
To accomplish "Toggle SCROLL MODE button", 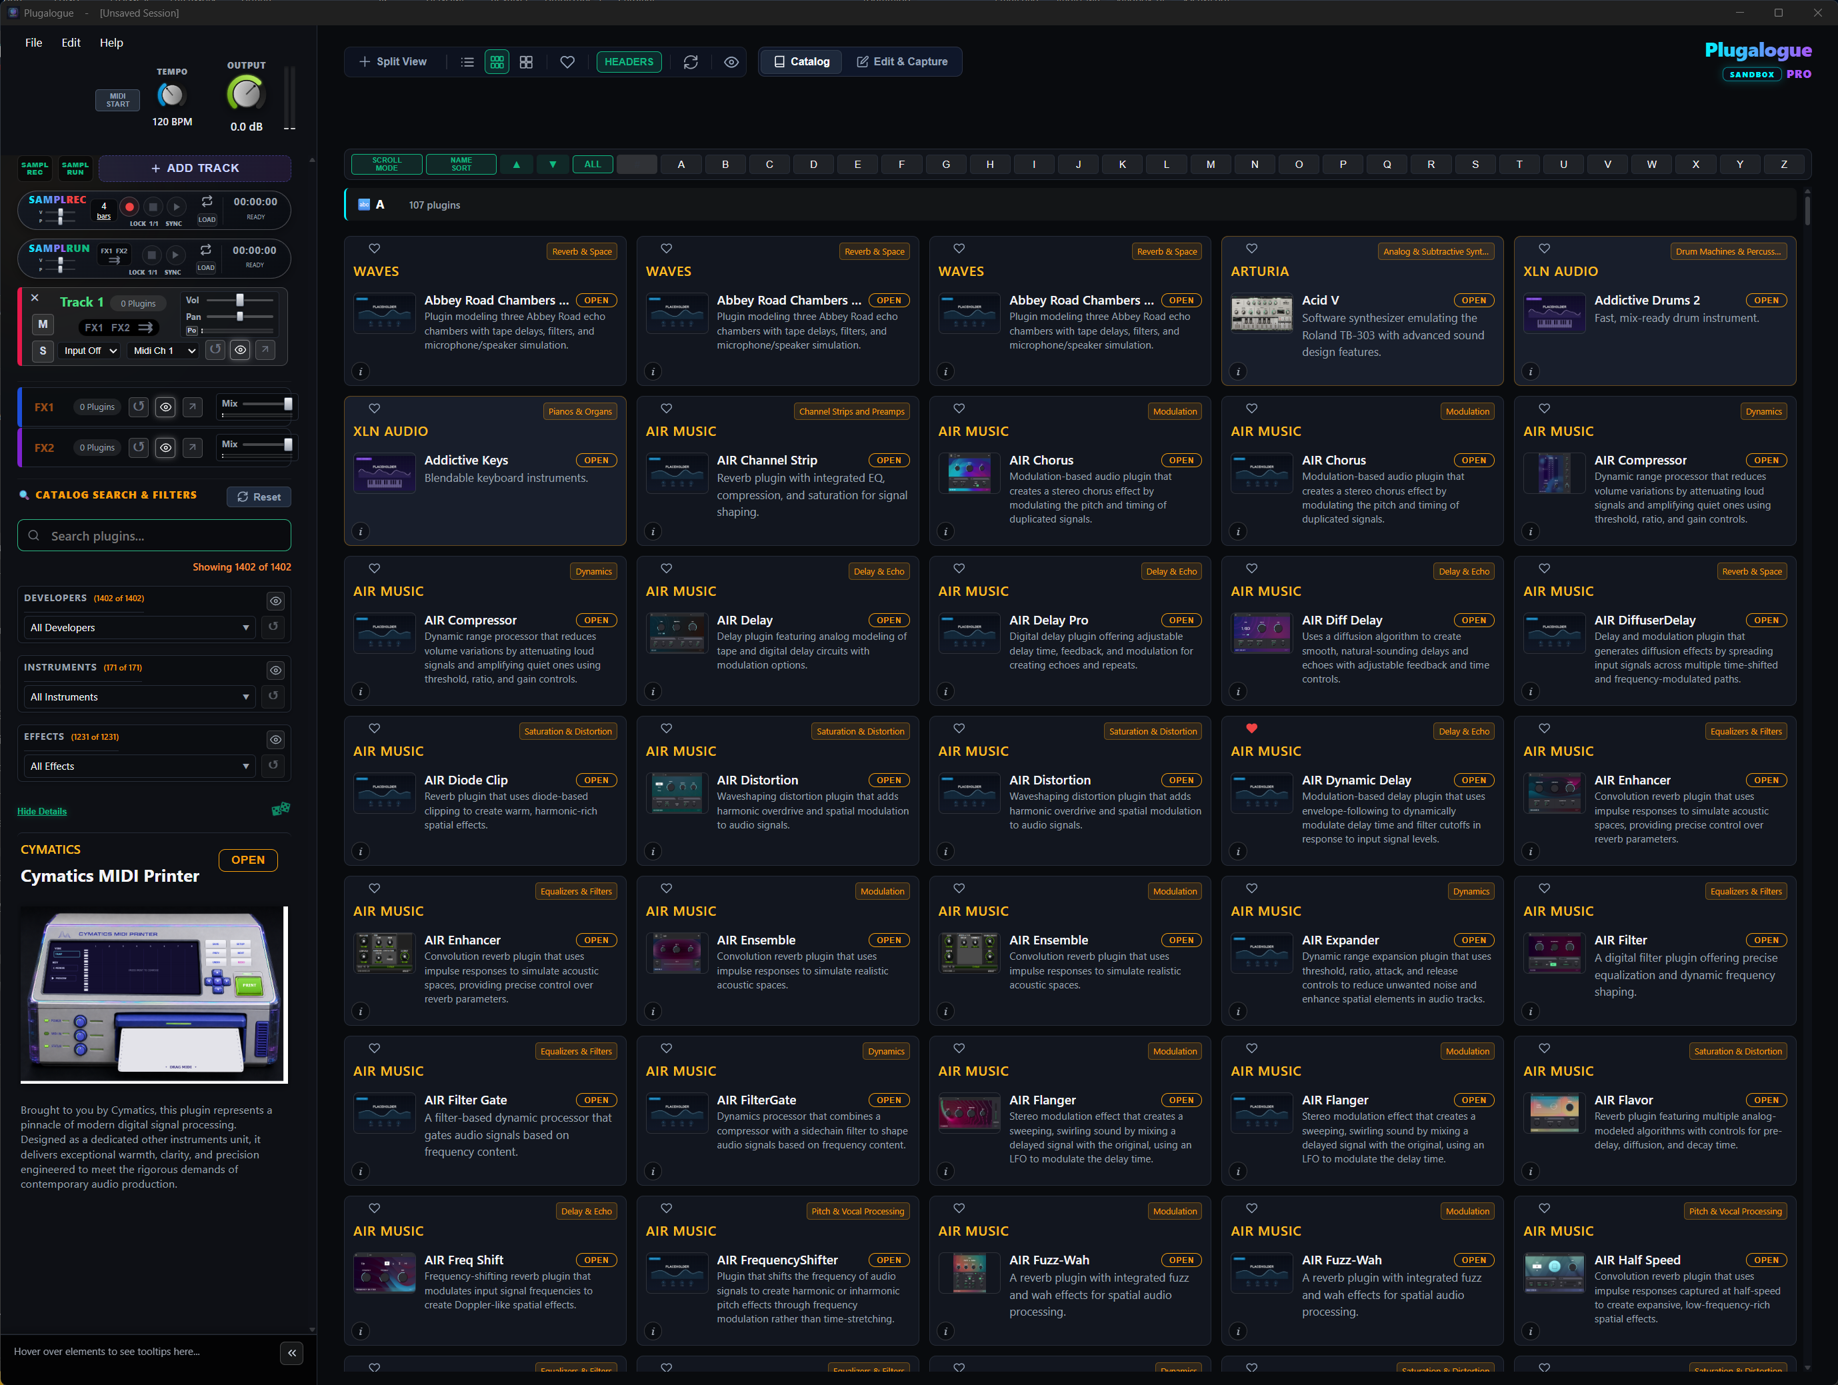I will tap(387, 165).
